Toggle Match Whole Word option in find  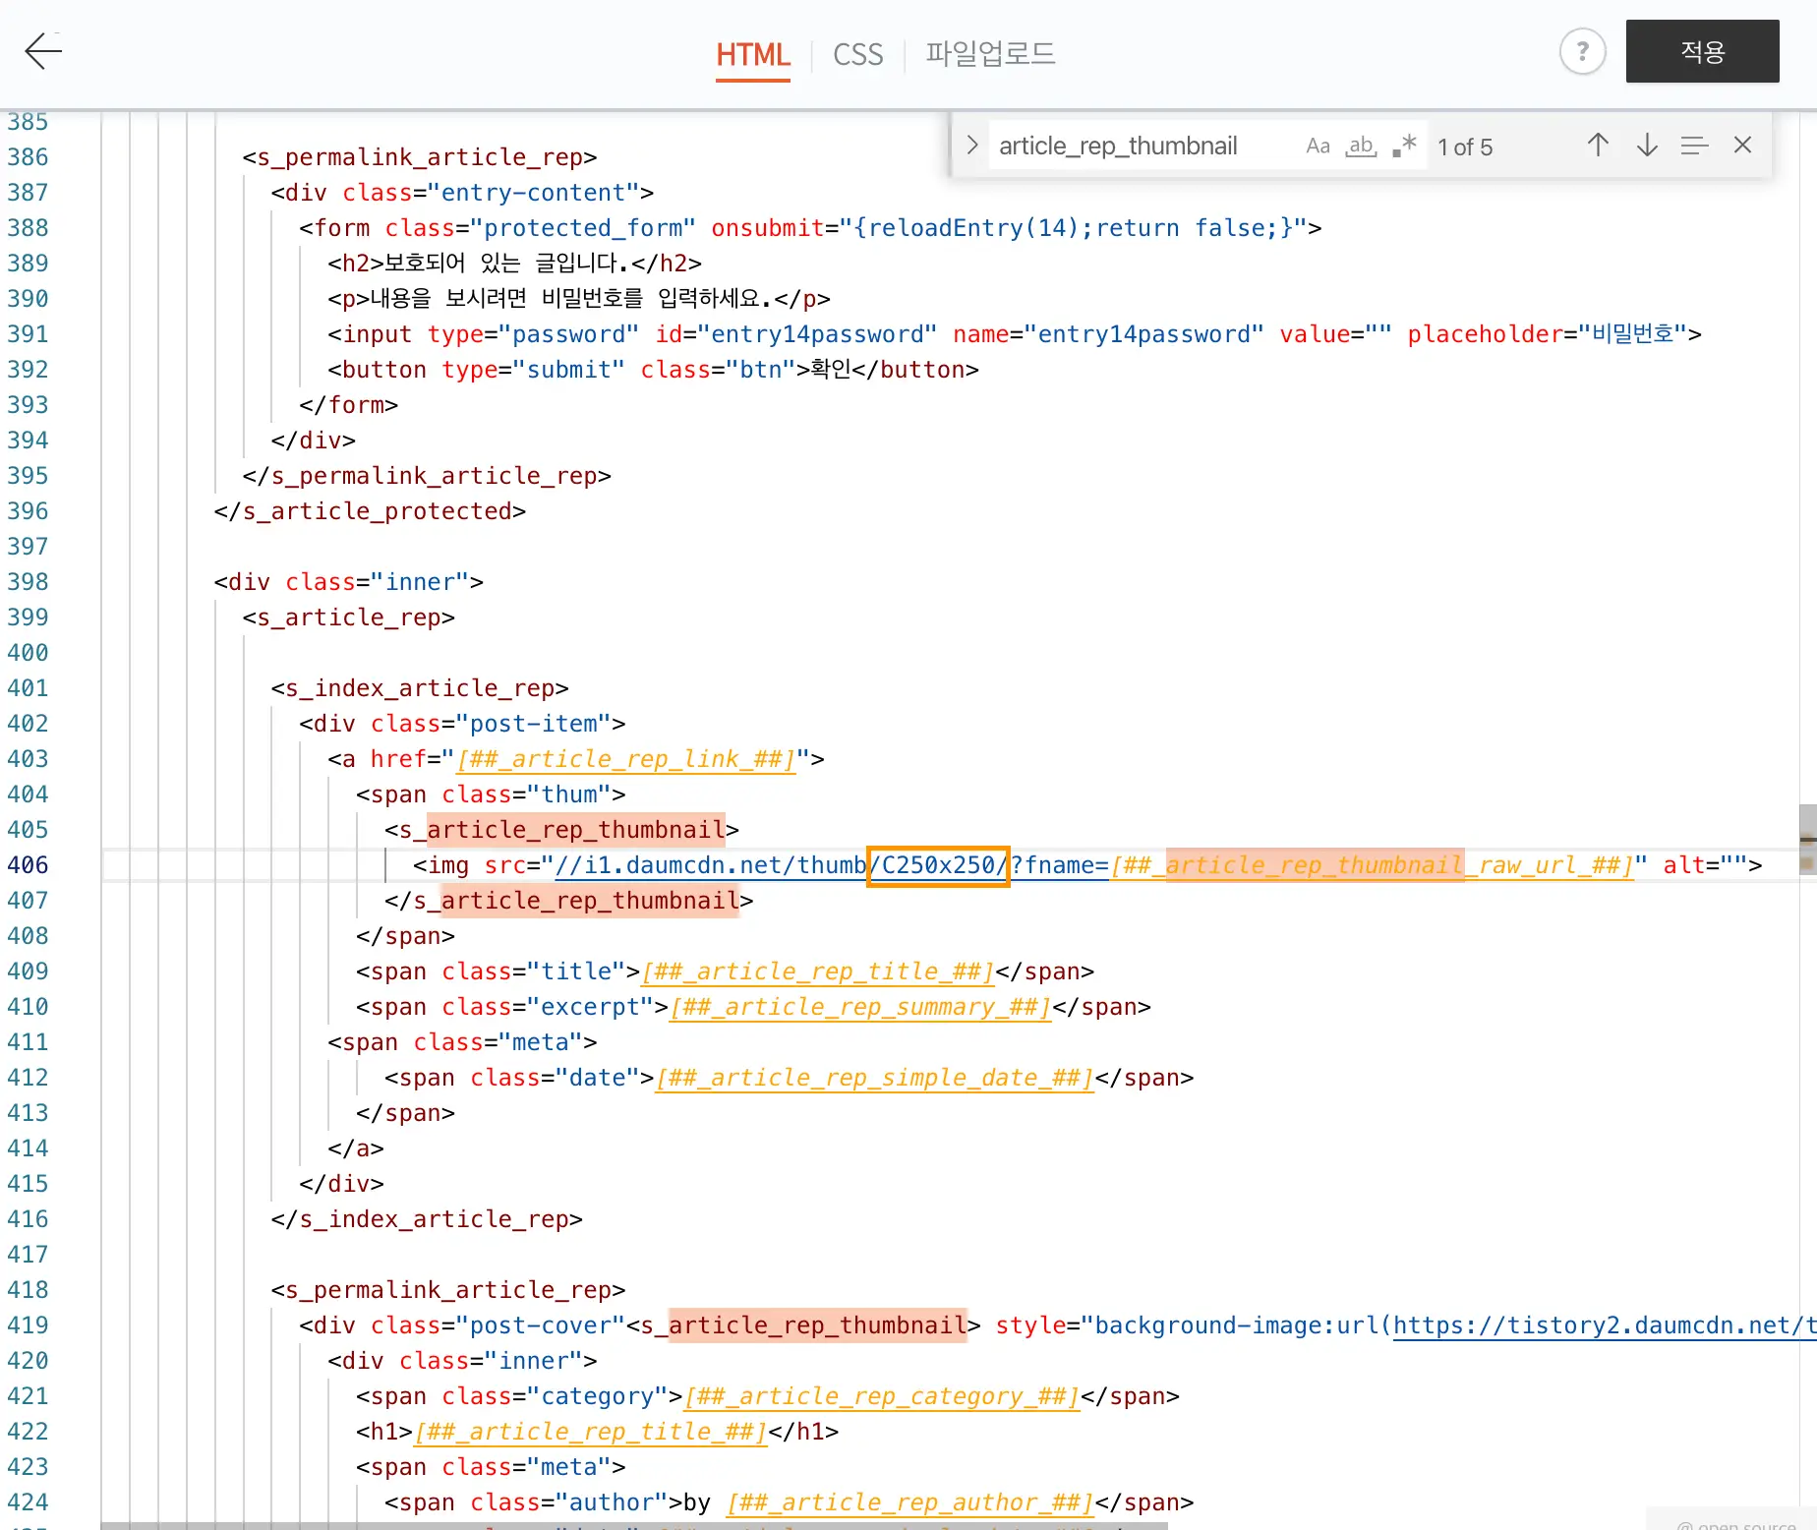tap(1361, 146)
